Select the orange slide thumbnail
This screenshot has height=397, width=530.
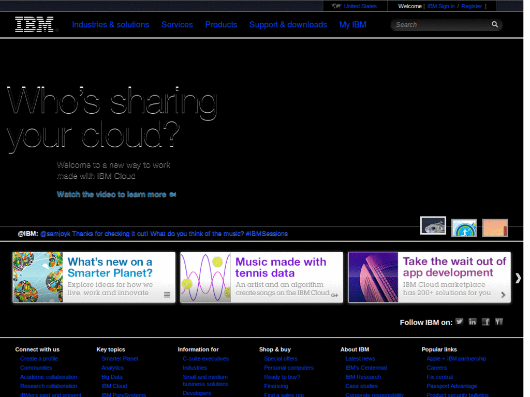click(x=495, y=228)
